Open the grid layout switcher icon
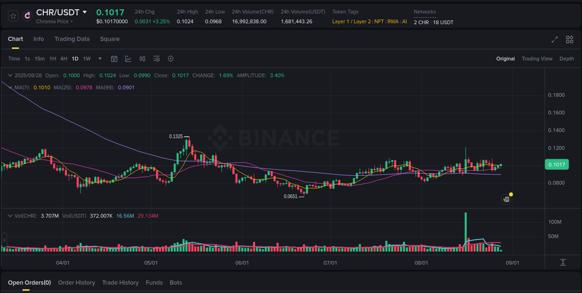Viewport: 582px width, 293px height. pos(569,40)
